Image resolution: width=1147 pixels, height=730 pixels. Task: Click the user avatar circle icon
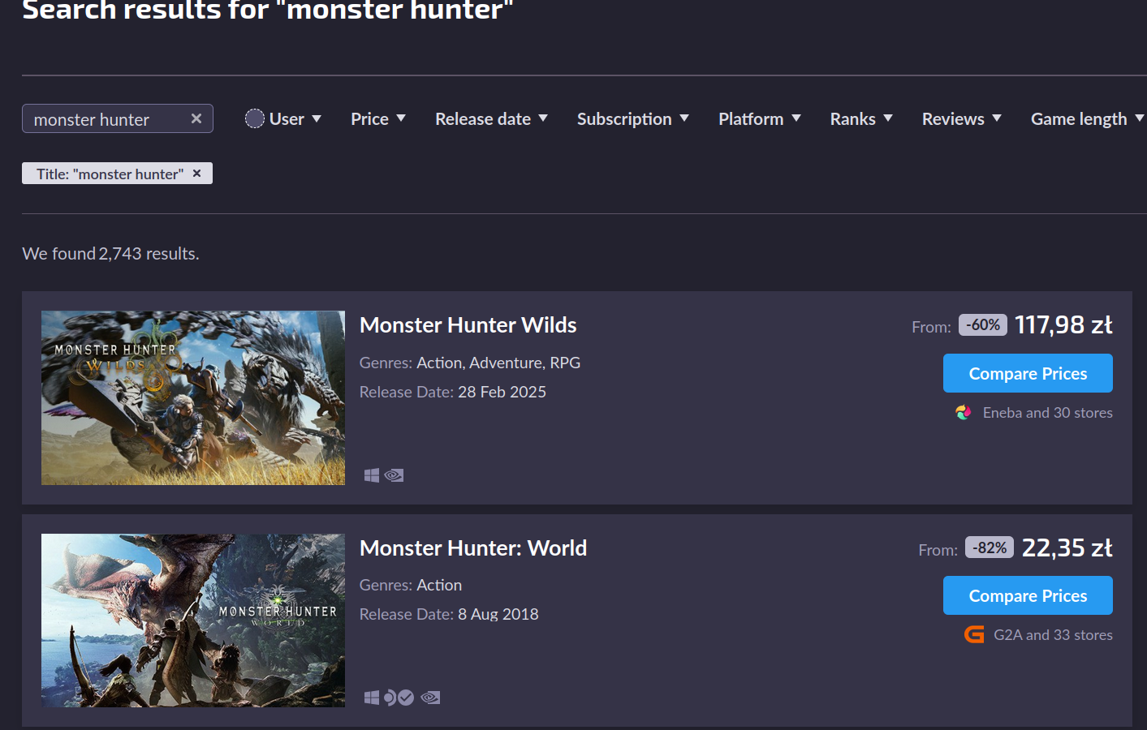pos(255,118)
